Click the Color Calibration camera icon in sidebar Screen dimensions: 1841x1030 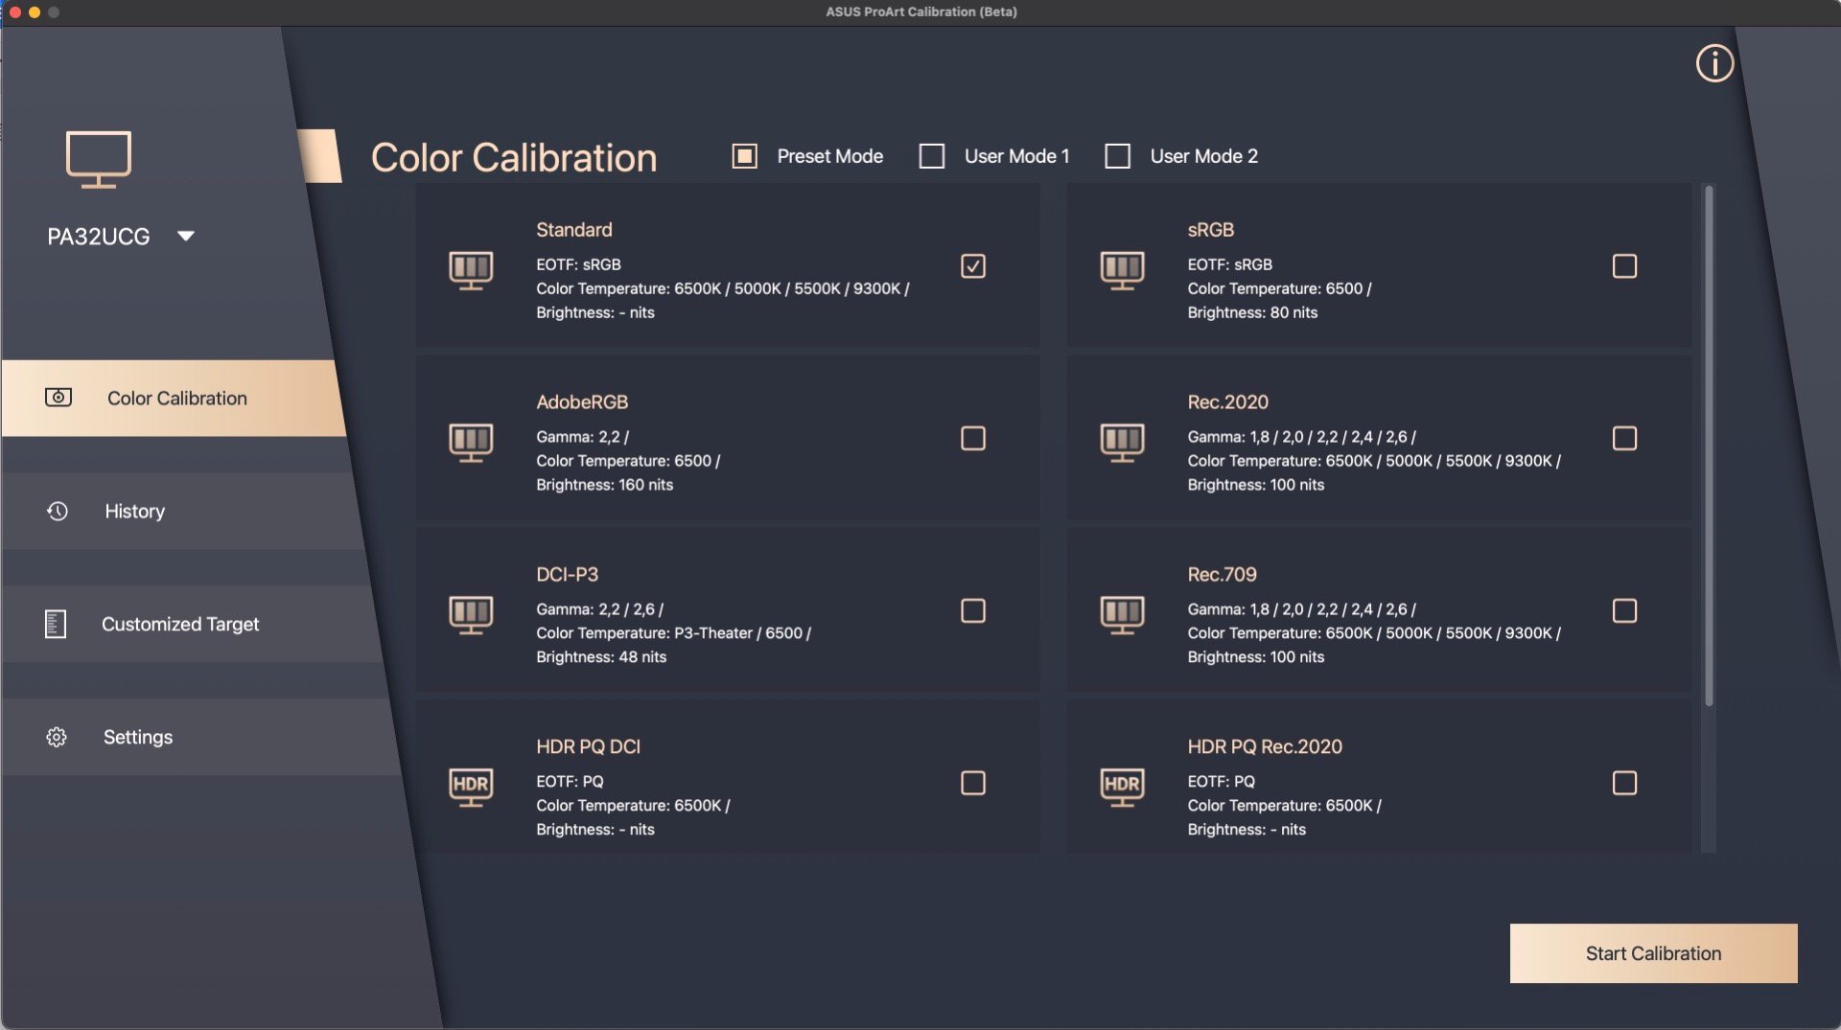tap(58, 397)
